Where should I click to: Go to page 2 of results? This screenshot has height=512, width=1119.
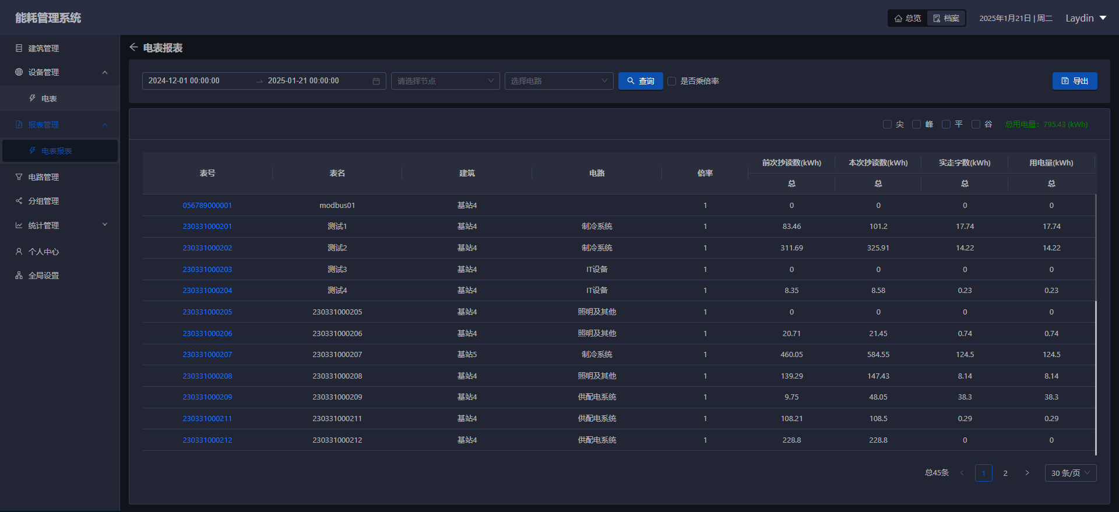(1005, 473)
